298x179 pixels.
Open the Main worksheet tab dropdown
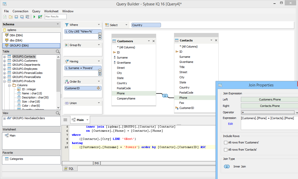point(88,120)
